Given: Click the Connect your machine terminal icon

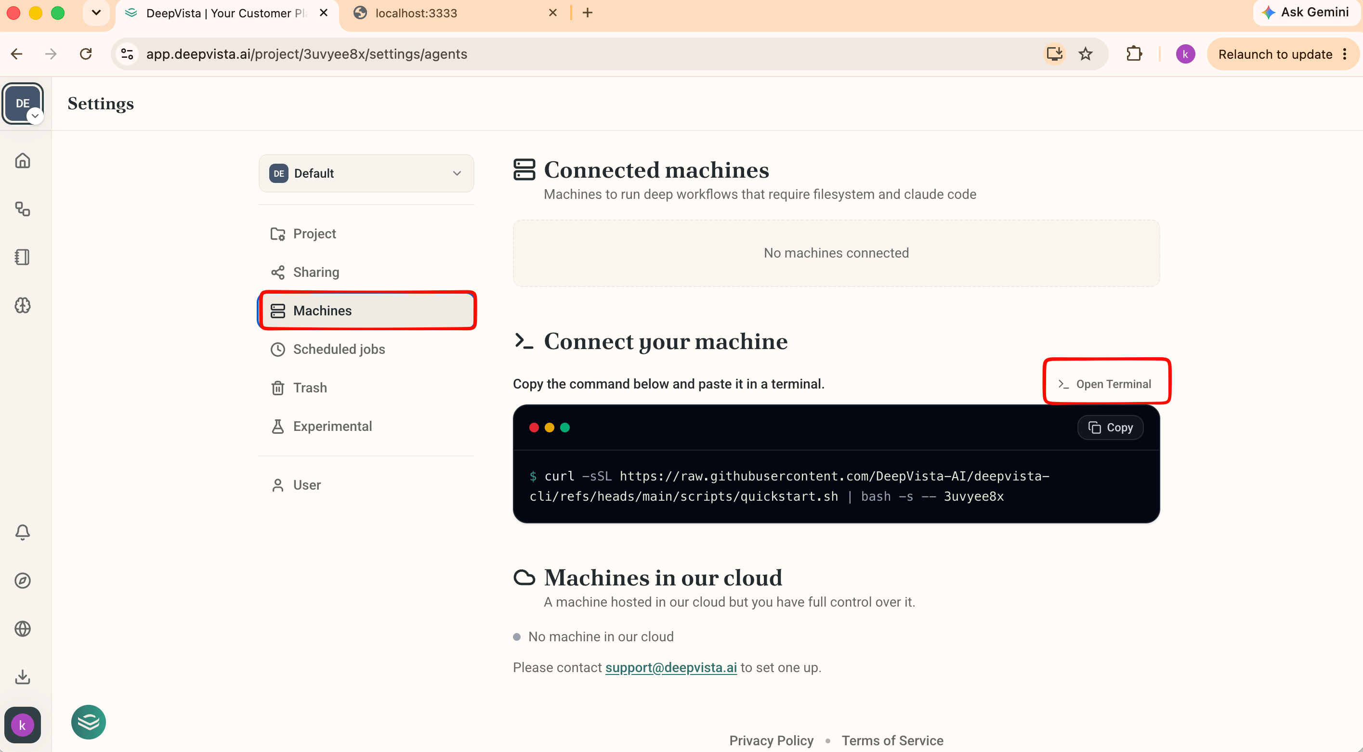Looking at the screenshot, I should click(524, 341).
